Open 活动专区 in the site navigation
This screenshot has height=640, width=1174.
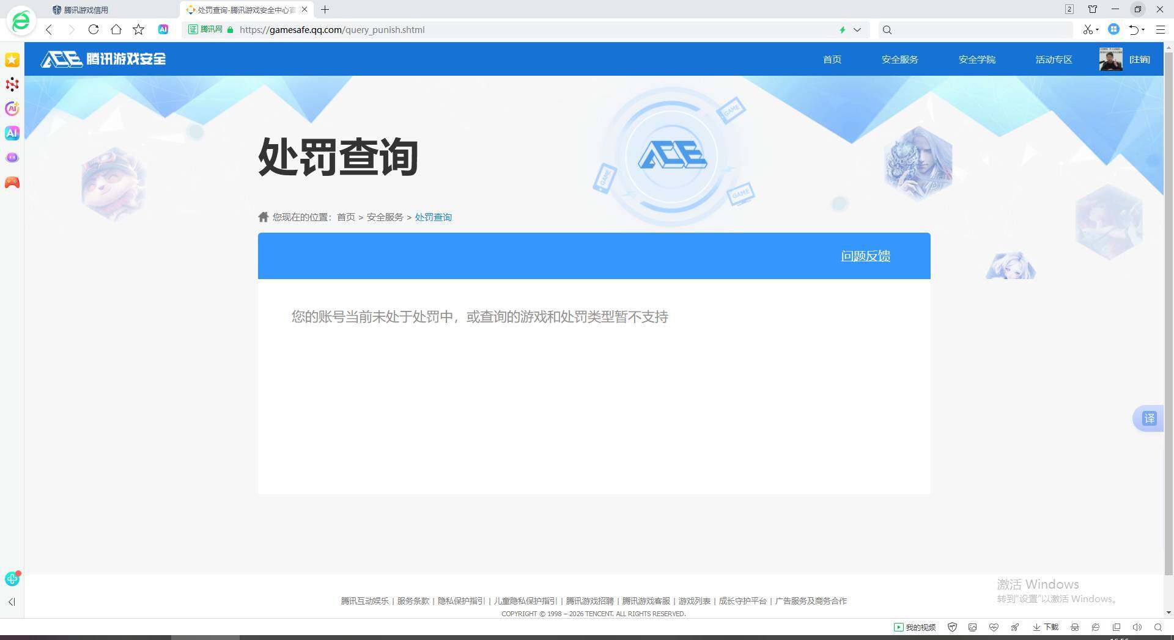1054,59
